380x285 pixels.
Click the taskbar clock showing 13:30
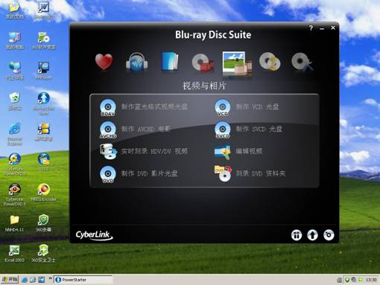[x=371, y=280]
